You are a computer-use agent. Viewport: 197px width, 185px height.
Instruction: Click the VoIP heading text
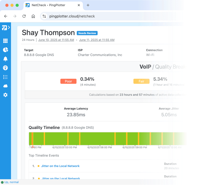coord(145,67)
